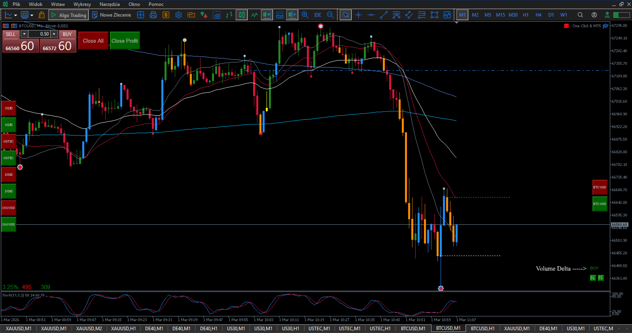Zoom out of the chart
Screen dimensions: 632x333
330,15
